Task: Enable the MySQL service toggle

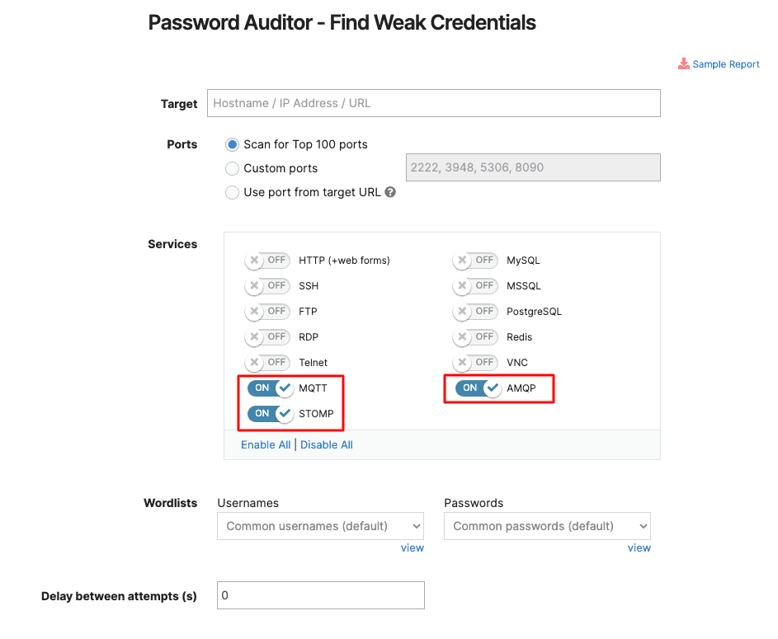Action: click(x=475, y=260)
